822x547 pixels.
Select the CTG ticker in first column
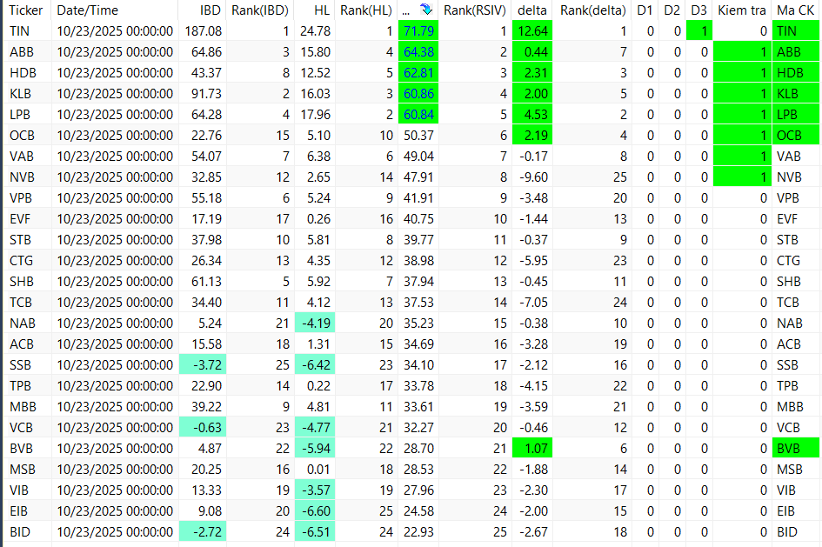click(x=22, y=261)
